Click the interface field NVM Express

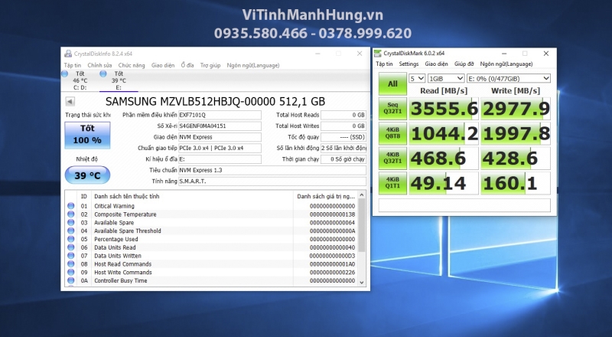pos(220,137)
